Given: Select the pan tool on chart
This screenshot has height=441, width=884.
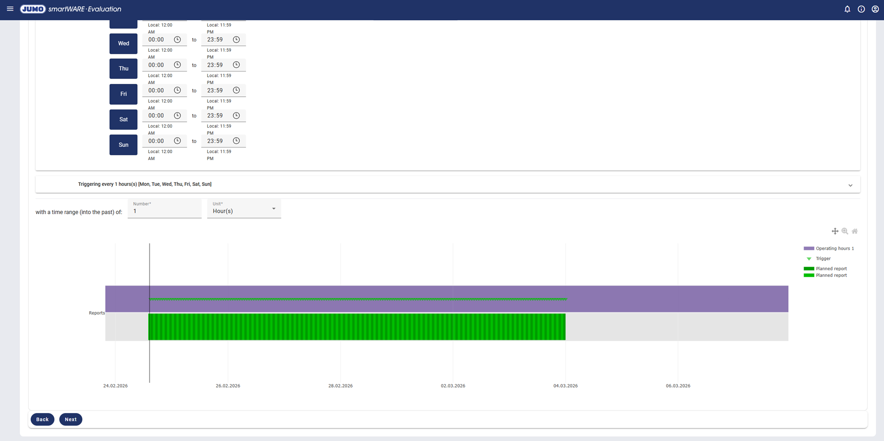Looking at the screenshot, I should click(835, 231).
